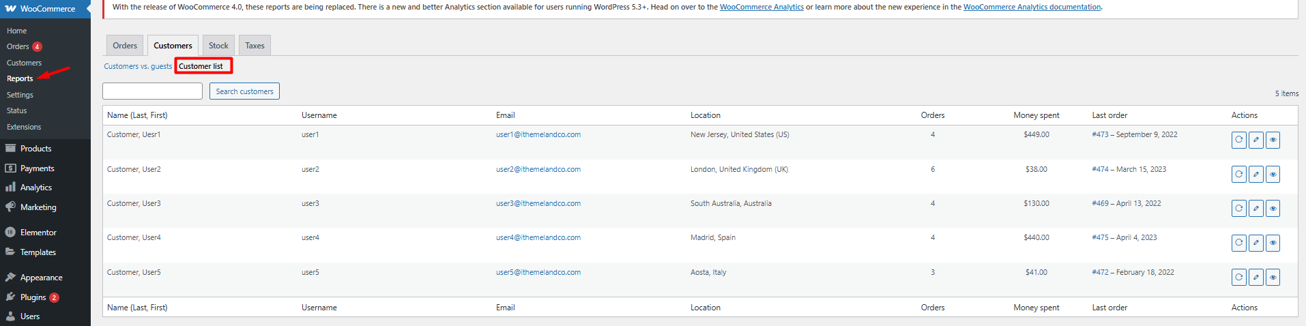Open WooCommerce Extensions submenu item

(x=24, y=127)
